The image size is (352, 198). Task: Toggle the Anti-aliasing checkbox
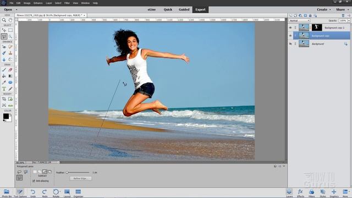(x=34, y=181)
